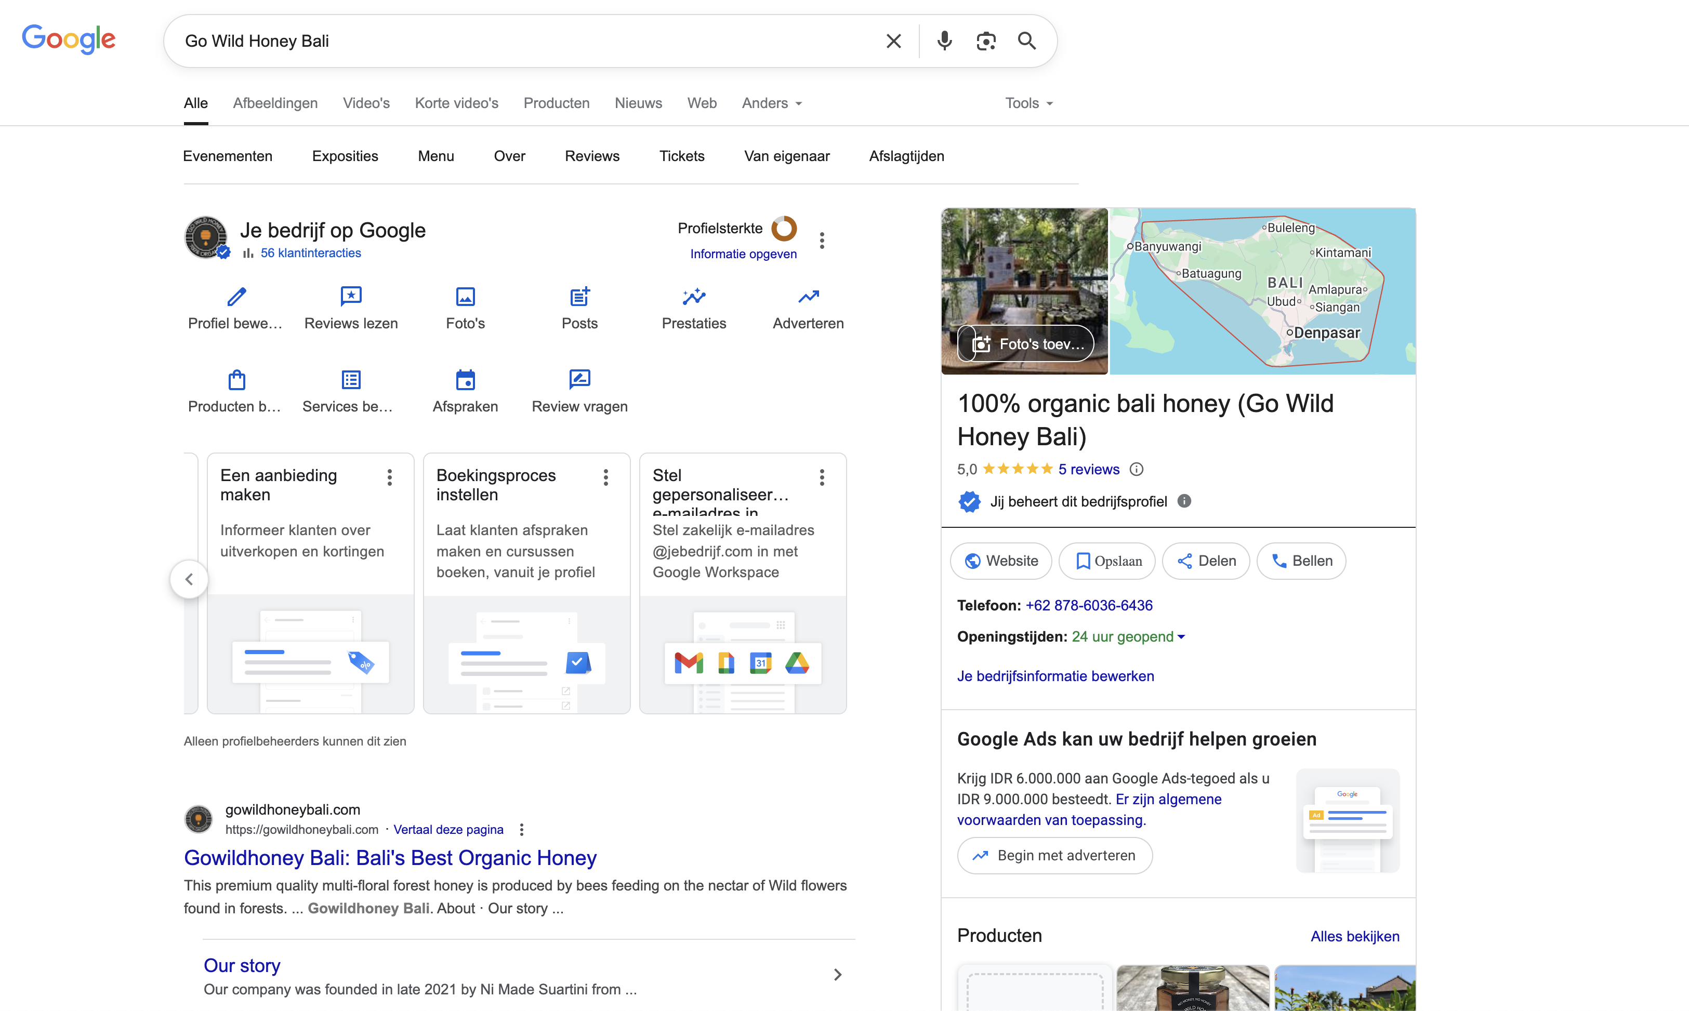Open the 5 reviews link
1689x1011 pixels.
pos(1089,470)
